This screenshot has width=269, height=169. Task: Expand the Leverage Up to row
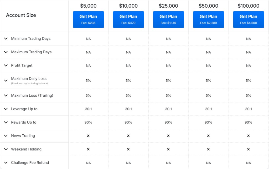[6, 109]
